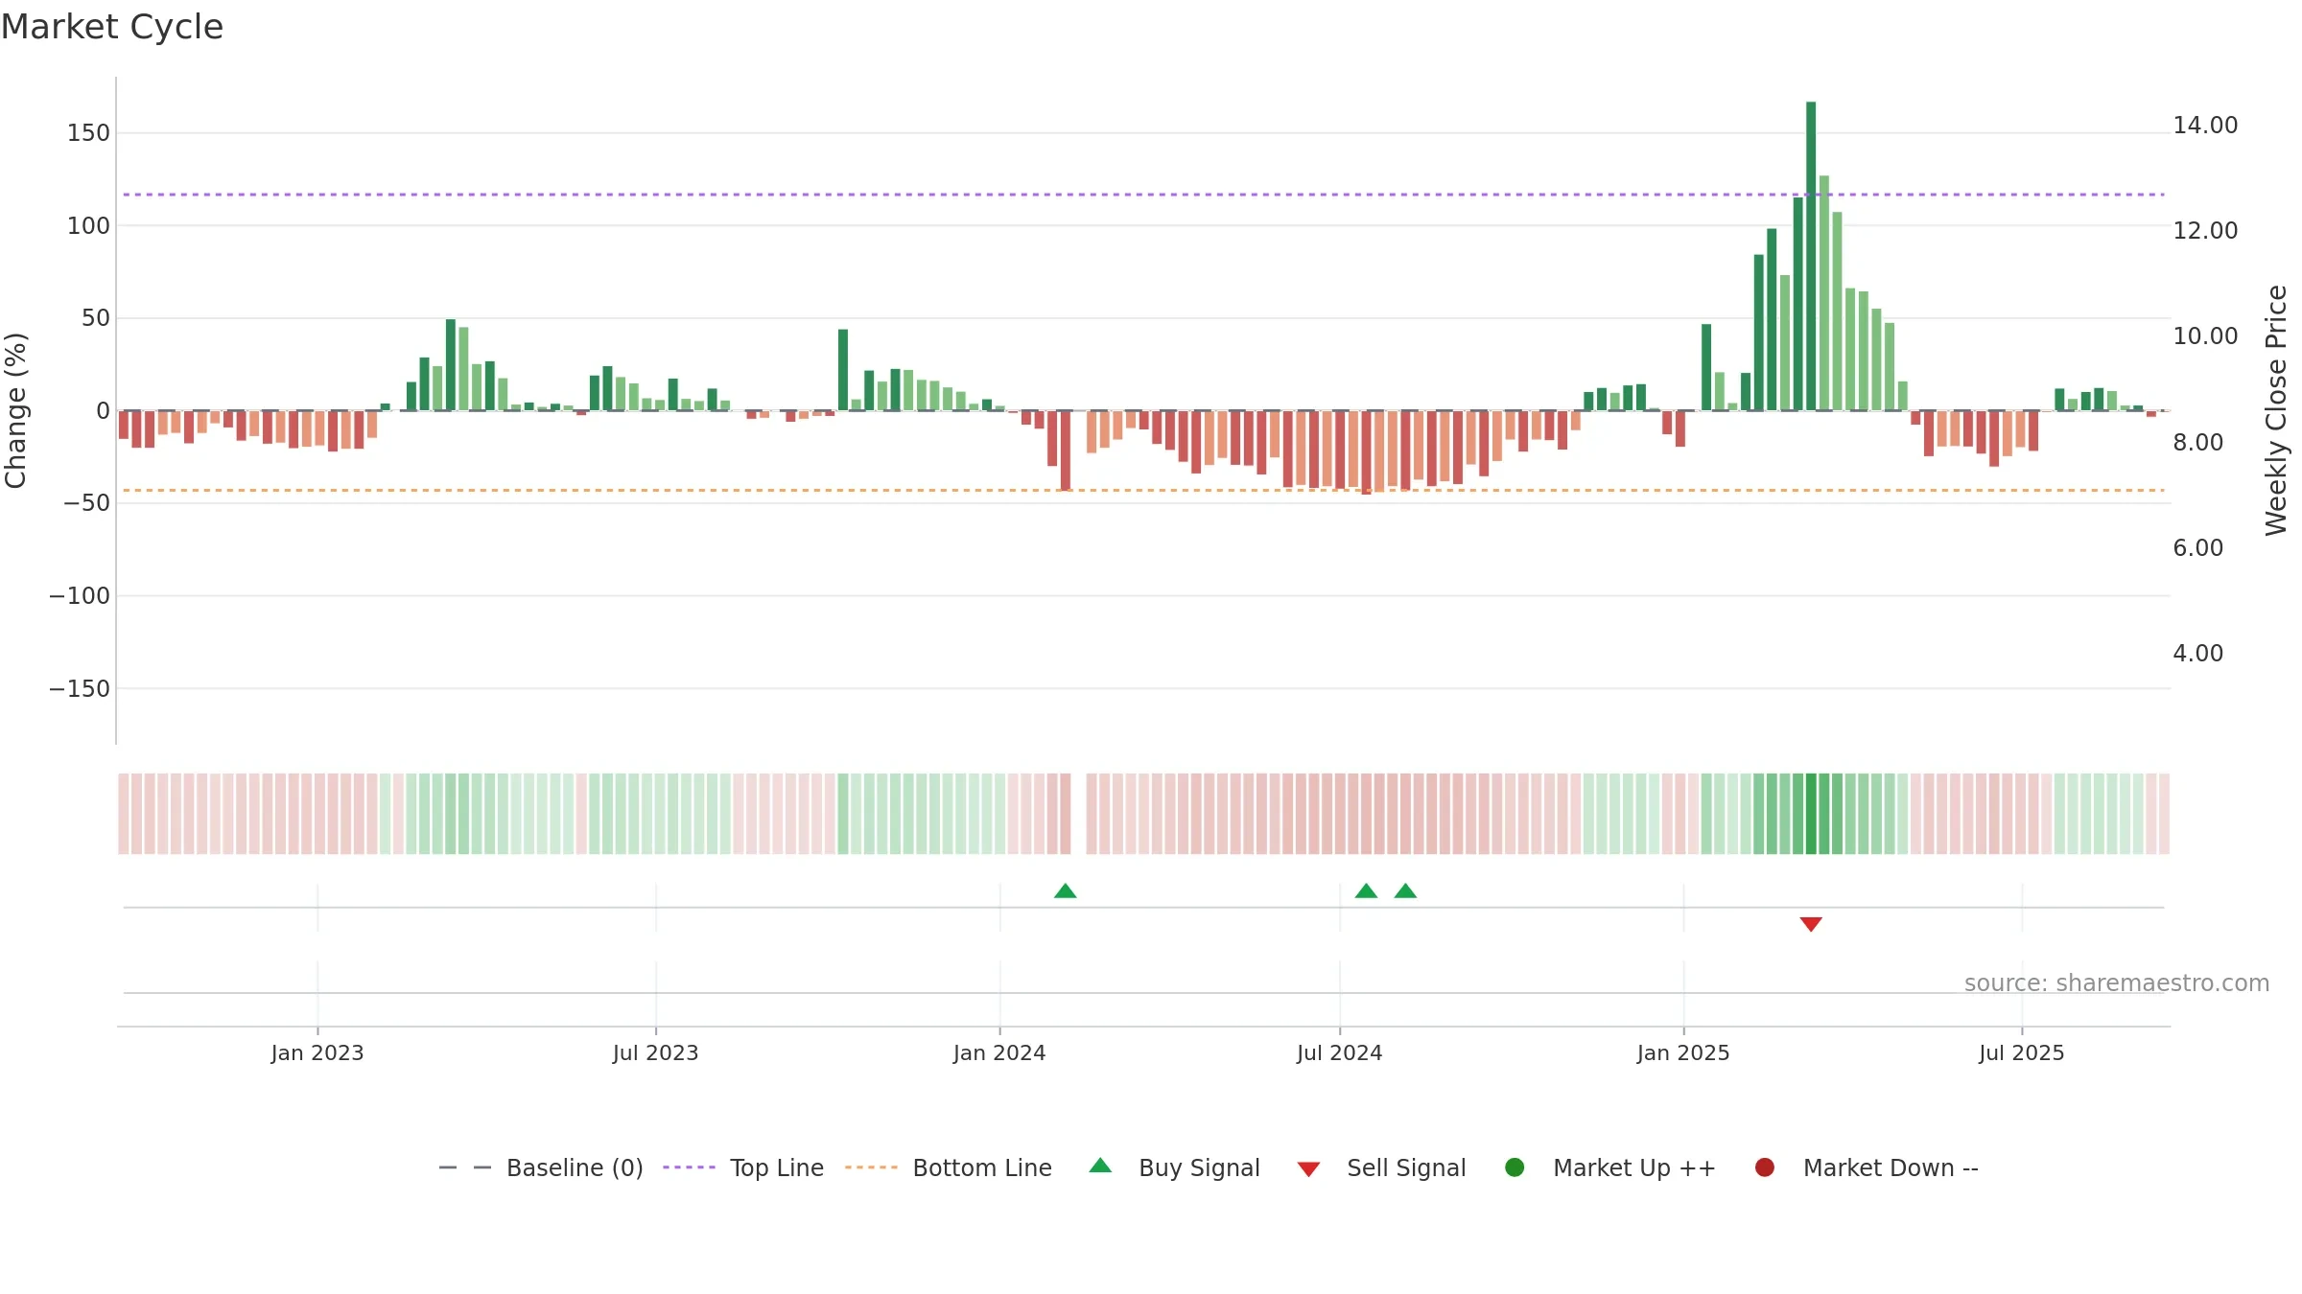Viewport: 2302px width, 1294px height.
Task: Toggle the Top Line legend entry
Action: [x=743, y=1167]
